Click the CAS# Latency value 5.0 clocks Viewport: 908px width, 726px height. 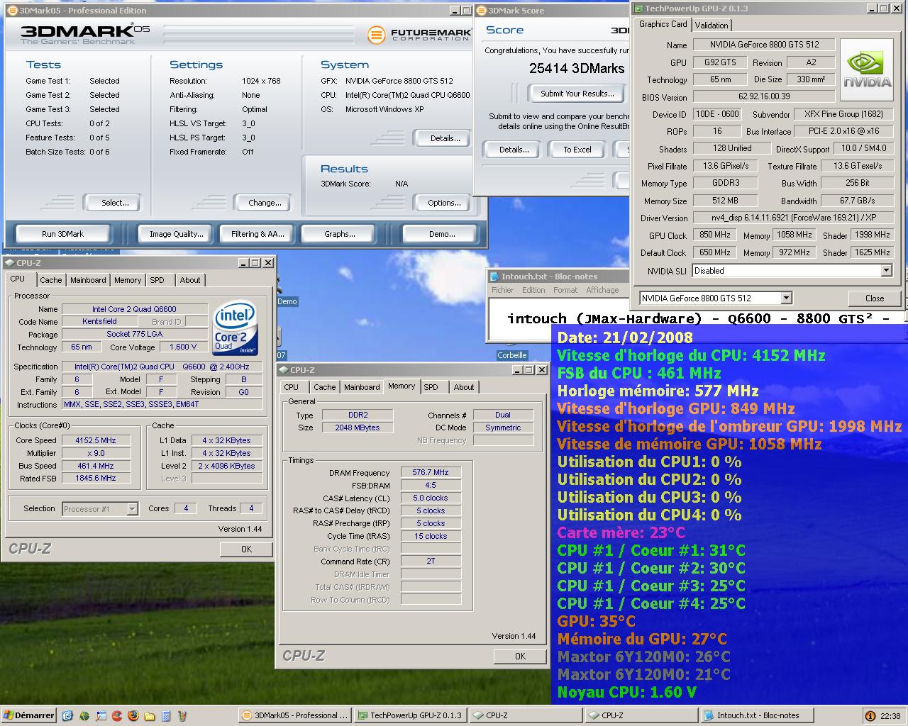click(431, 498)
